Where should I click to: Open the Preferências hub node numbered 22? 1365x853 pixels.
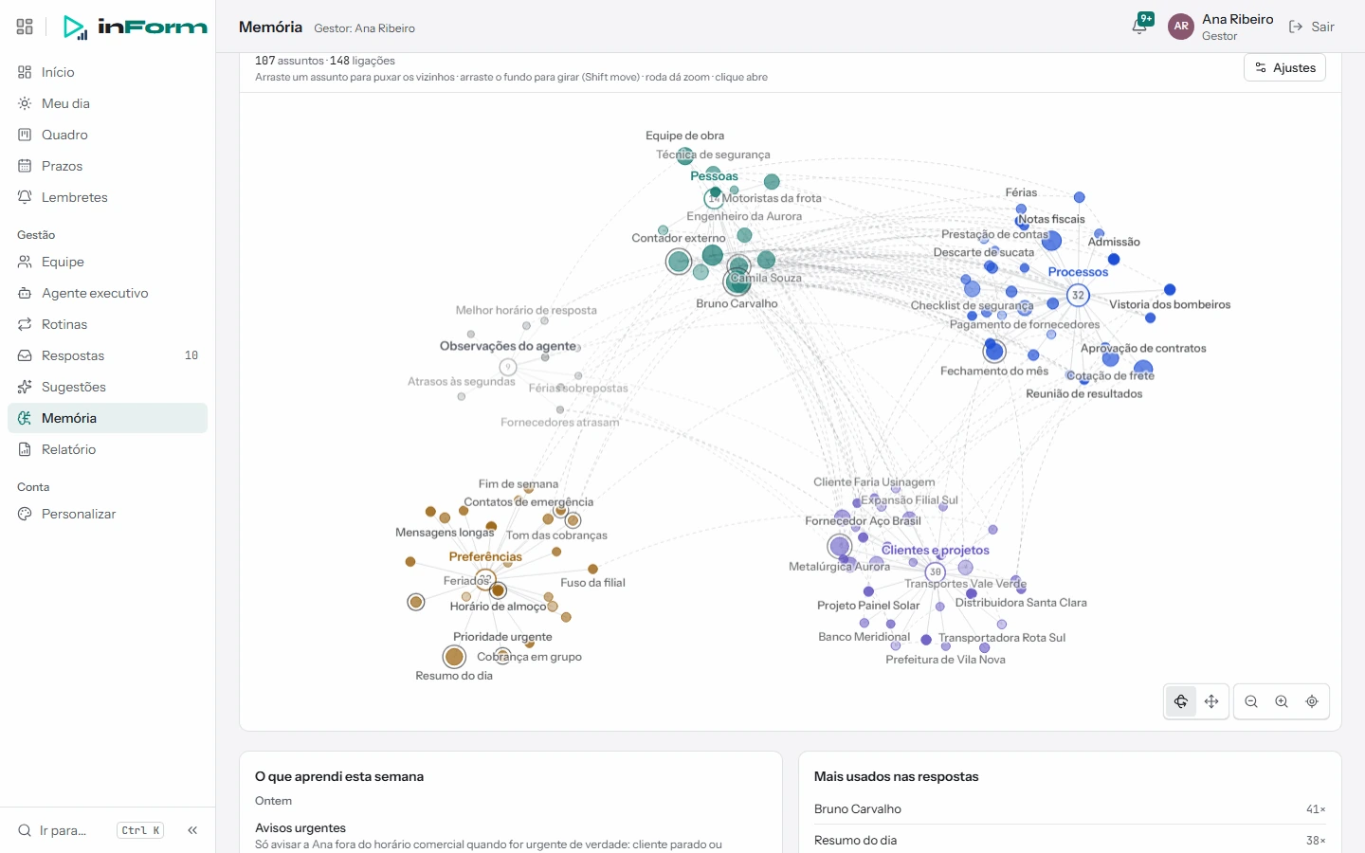[x=485, y=578]
